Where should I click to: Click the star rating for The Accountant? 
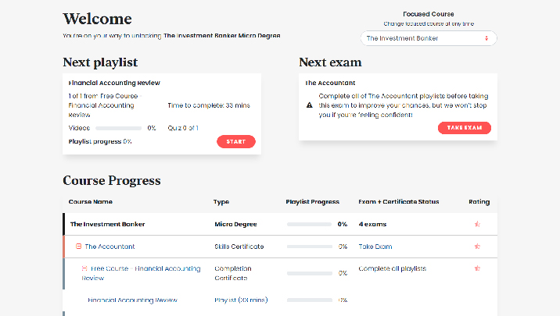coord(477,247)
